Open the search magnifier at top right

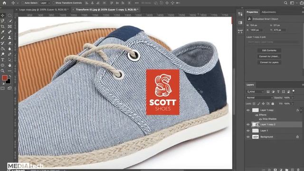click(x=286, y=3)
